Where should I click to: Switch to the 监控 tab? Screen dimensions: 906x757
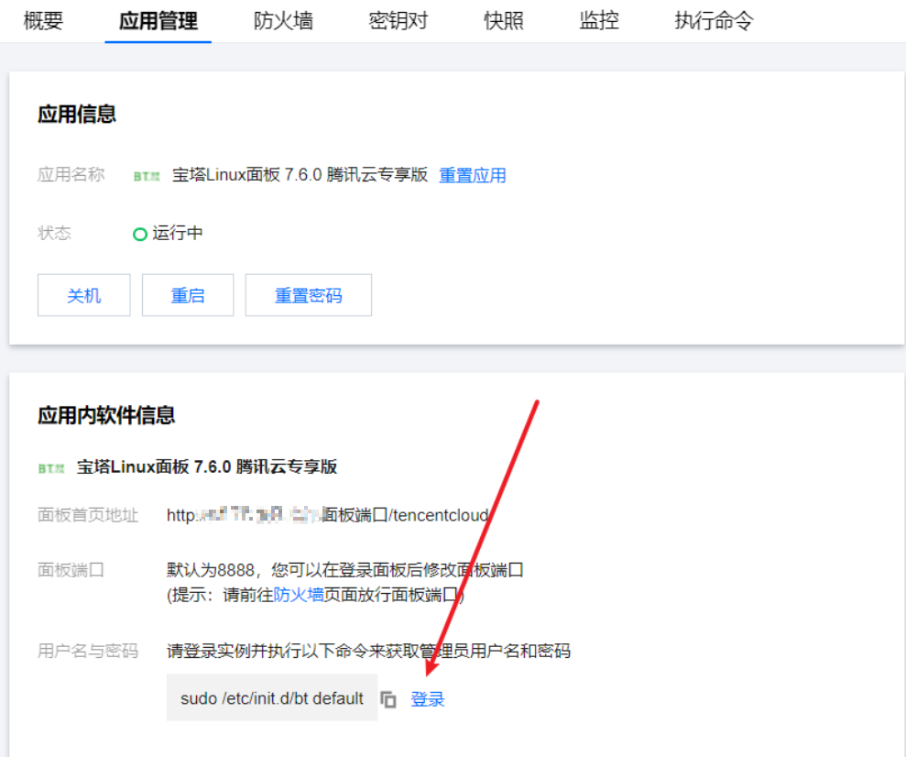coord(598,21)
